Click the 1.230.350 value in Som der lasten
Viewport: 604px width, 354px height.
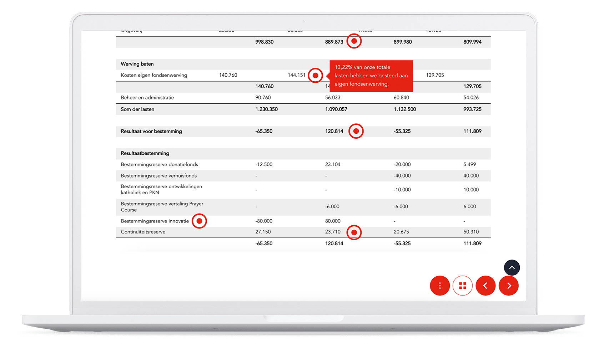pyautogui.click(x=266, y=109)
